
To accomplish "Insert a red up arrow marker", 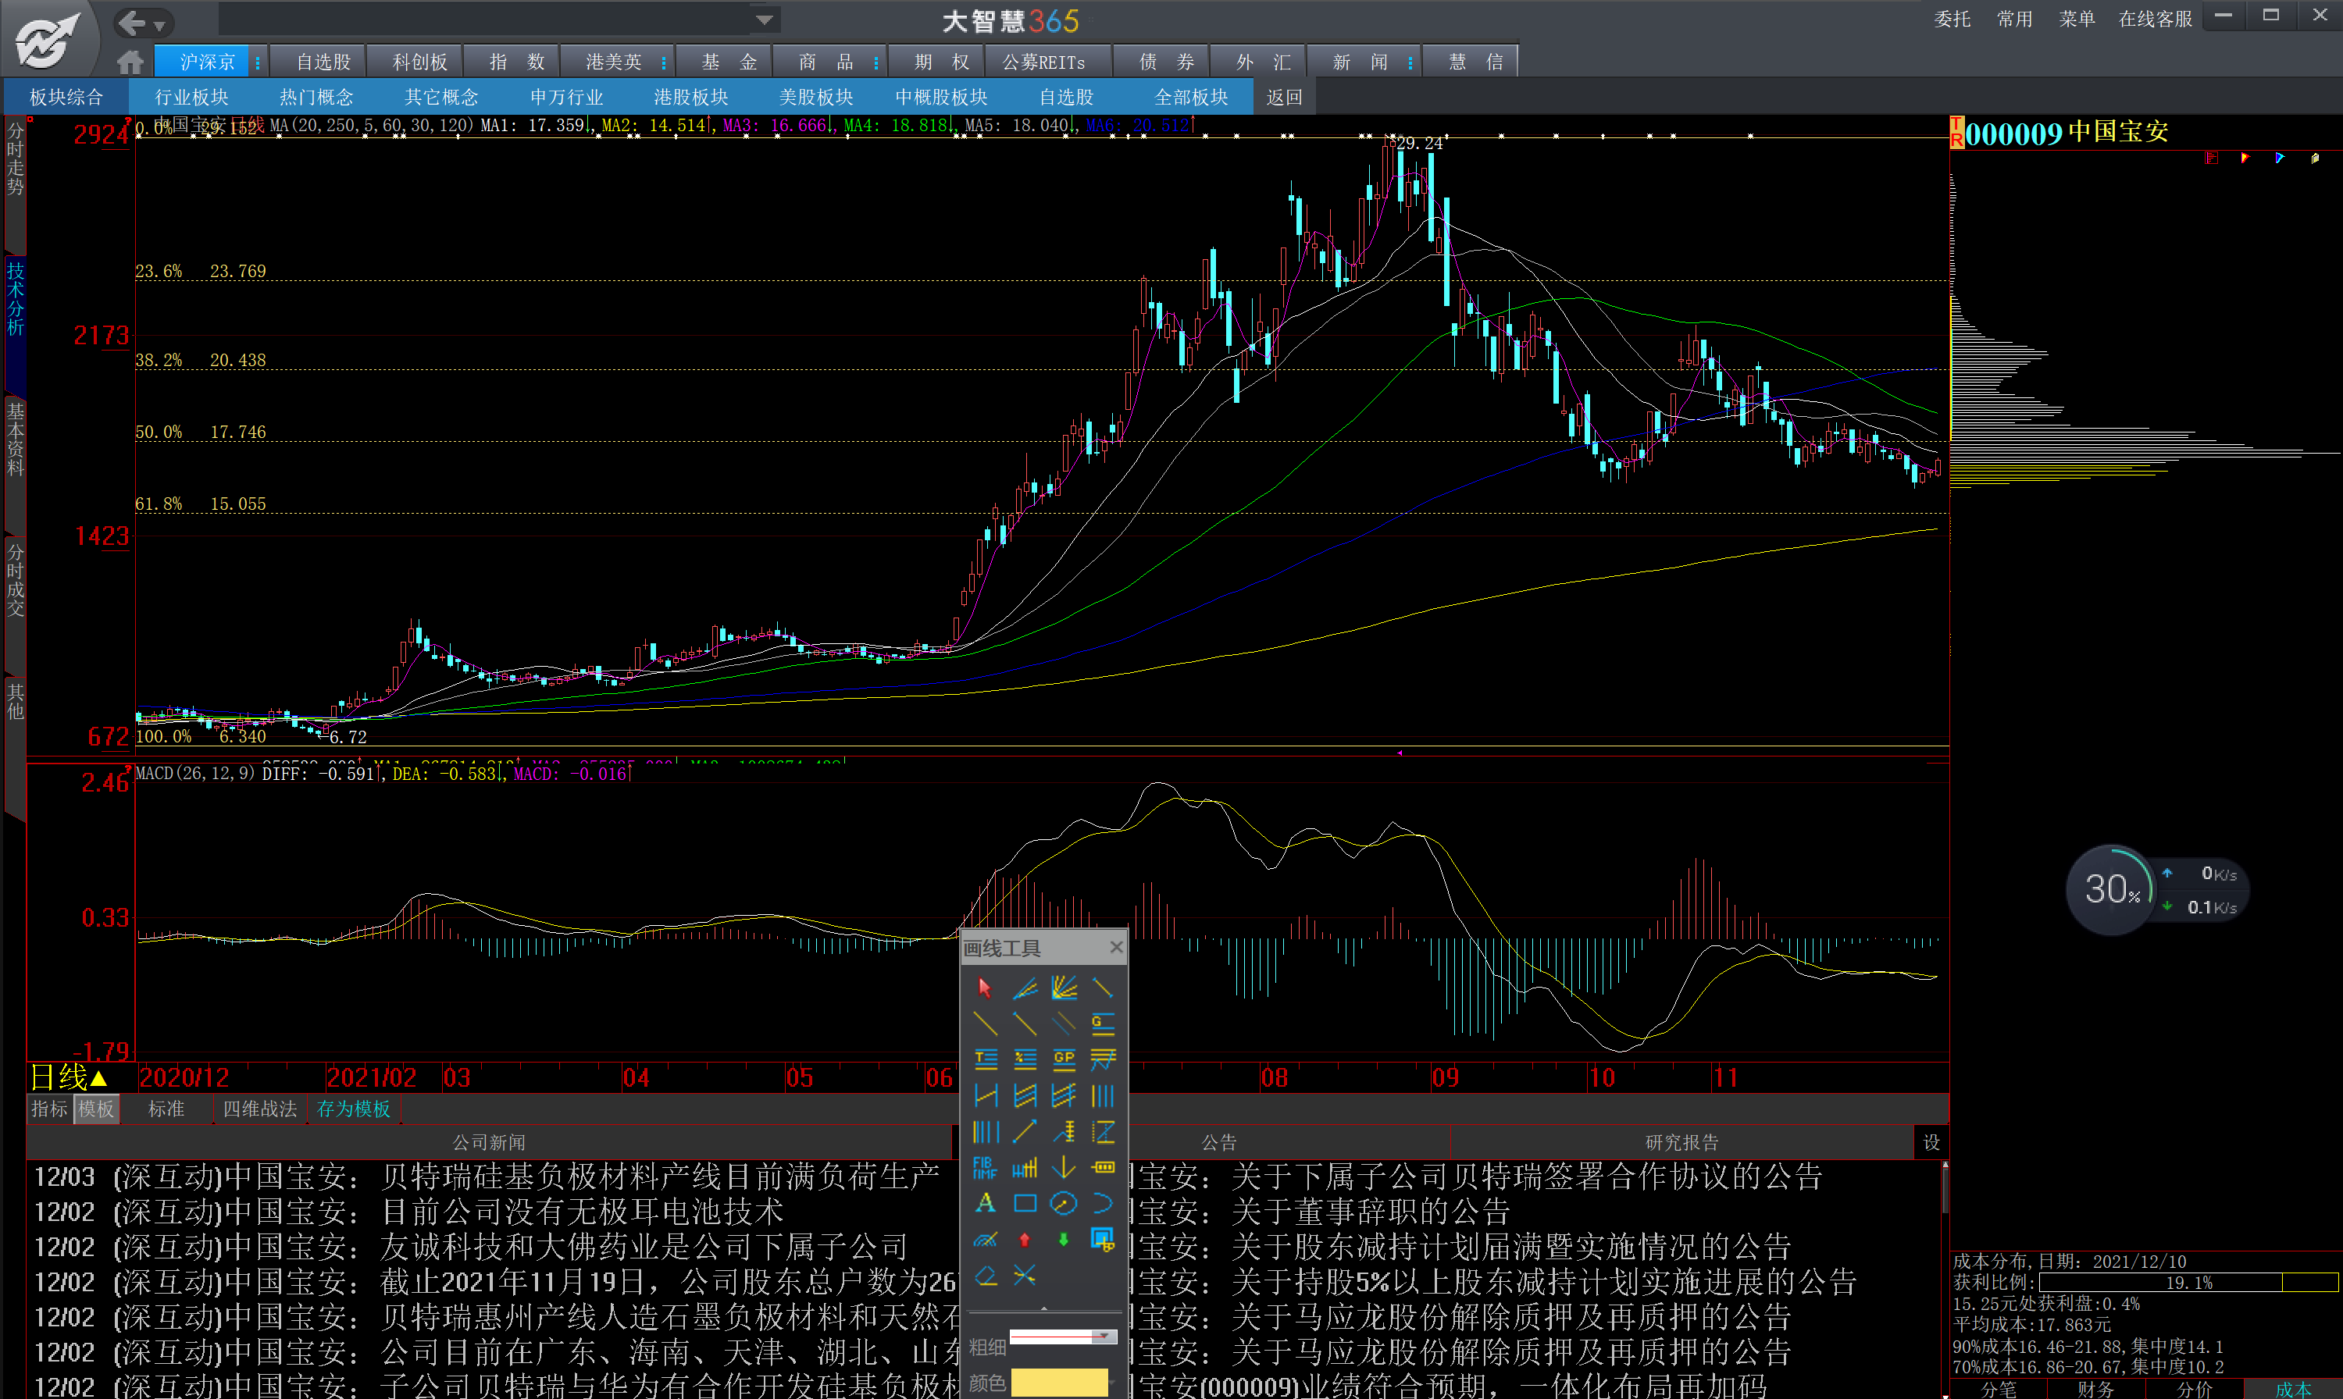I will (x=1024, y=1239).
